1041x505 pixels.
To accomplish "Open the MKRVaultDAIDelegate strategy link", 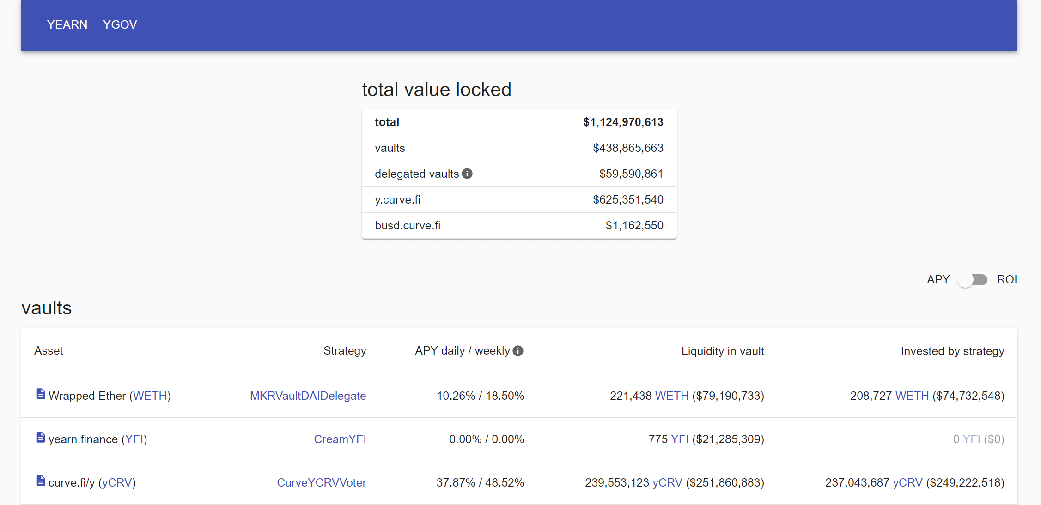I will [308, 396].
